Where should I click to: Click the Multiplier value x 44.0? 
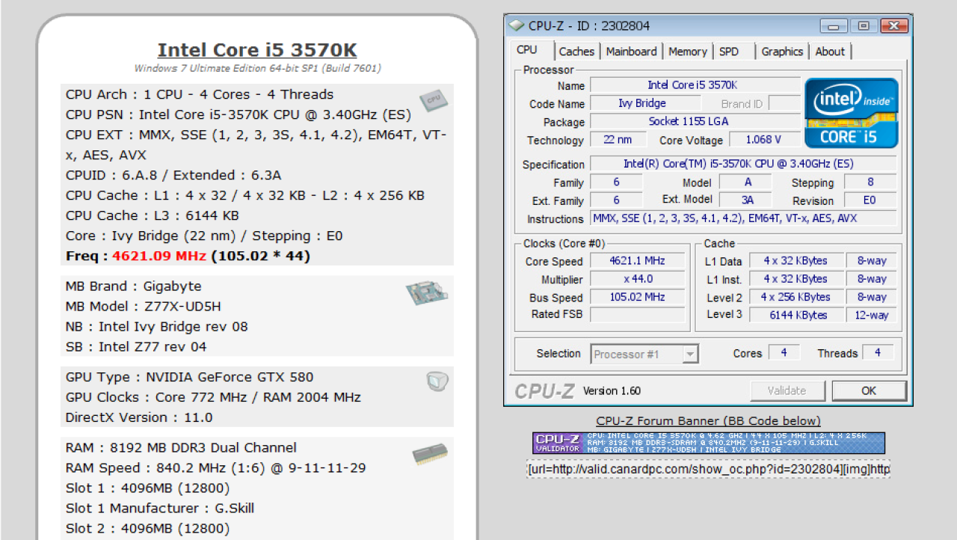pyautogui.click(x=637, y=279)
